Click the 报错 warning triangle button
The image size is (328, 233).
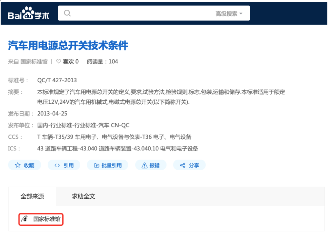[151, 165]
